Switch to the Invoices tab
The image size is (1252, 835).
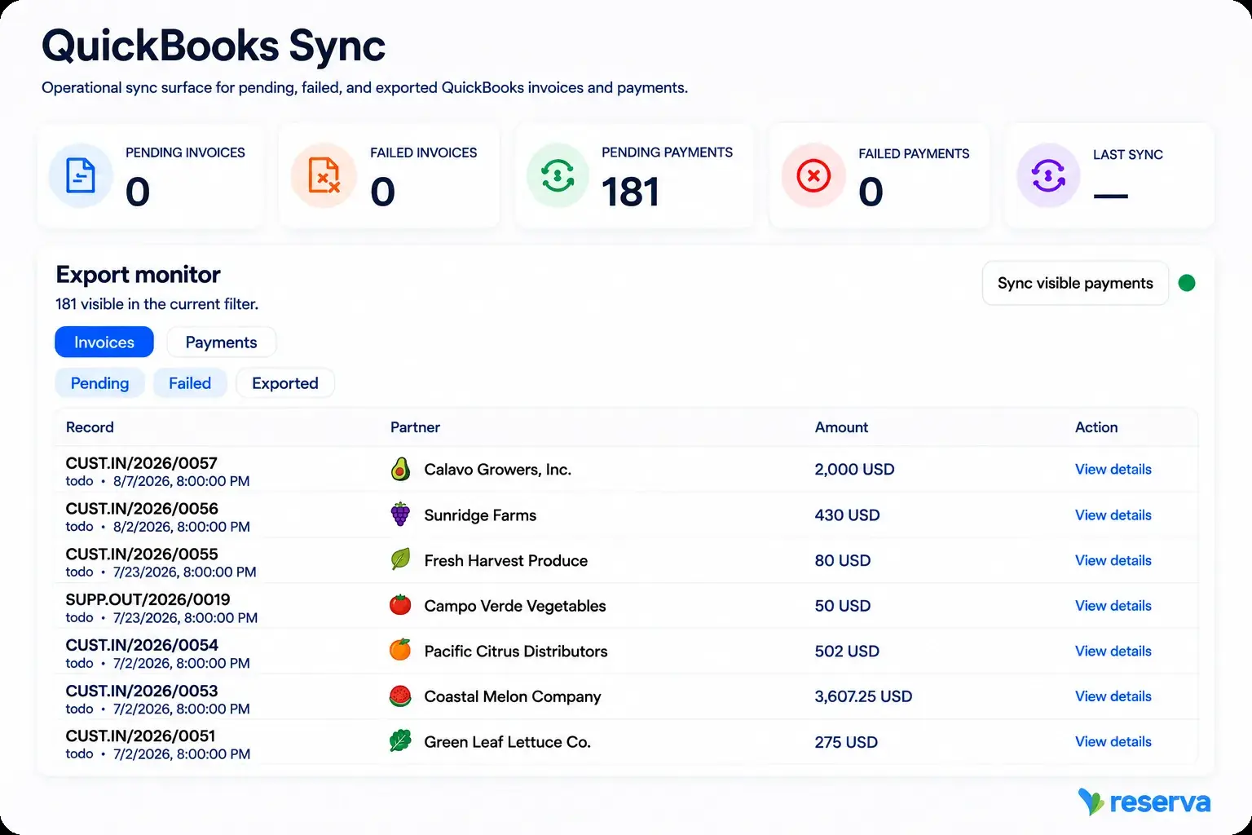pyautogui.click(x=104, y=342)
